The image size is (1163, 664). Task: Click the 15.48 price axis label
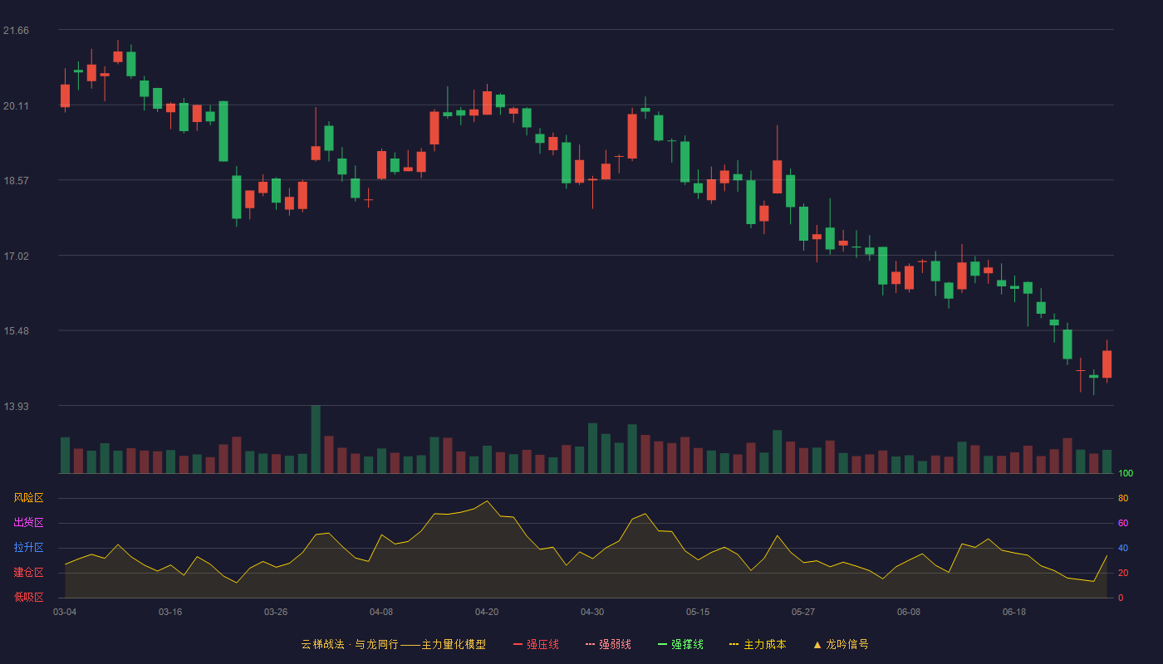coord(16,331)
